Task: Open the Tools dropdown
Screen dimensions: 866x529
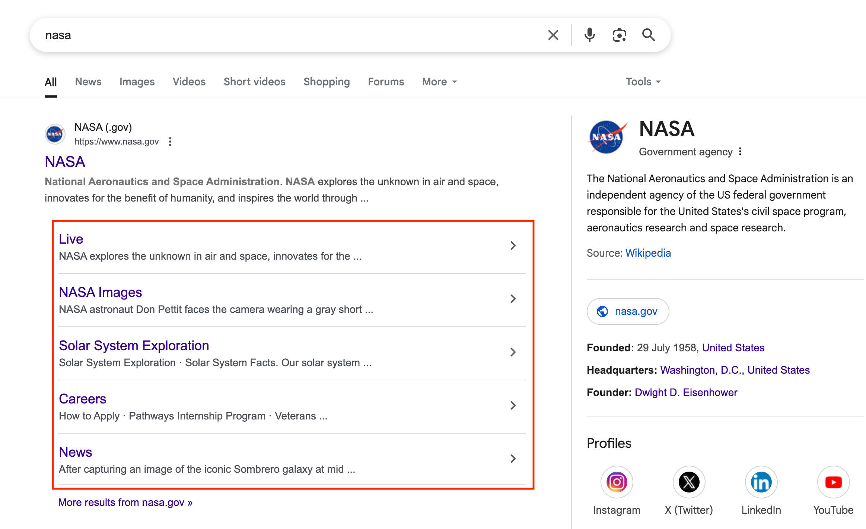Action: pyautogui.click(x=643, y=82)
